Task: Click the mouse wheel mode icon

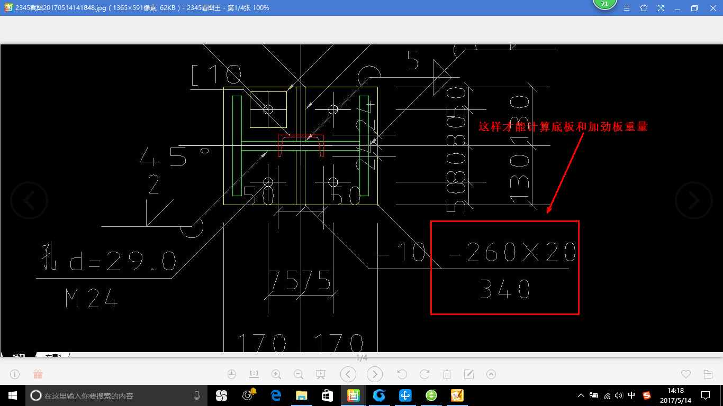Action: [231, 374]
